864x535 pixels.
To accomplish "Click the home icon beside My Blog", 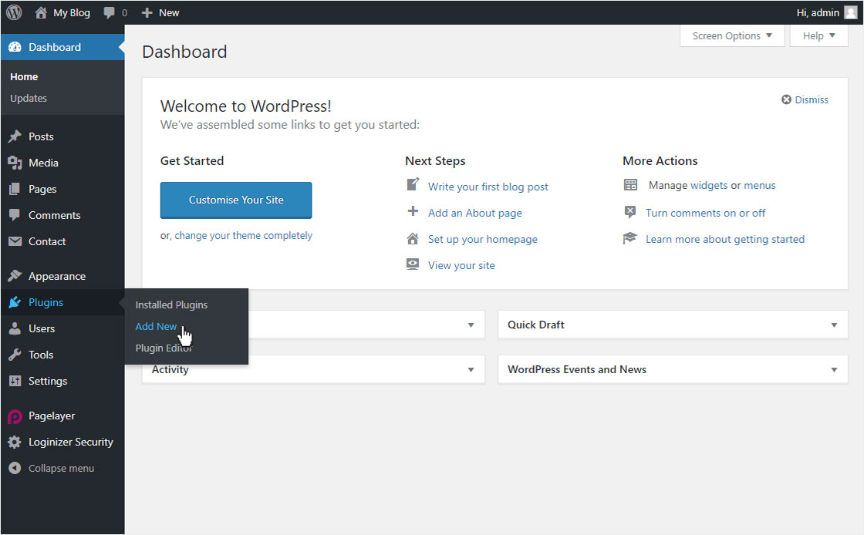I will (x=41, y=12).
